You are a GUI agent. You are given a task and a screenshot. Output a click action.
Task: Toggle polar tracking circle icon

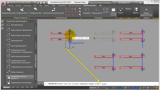[x=113, y=88]
